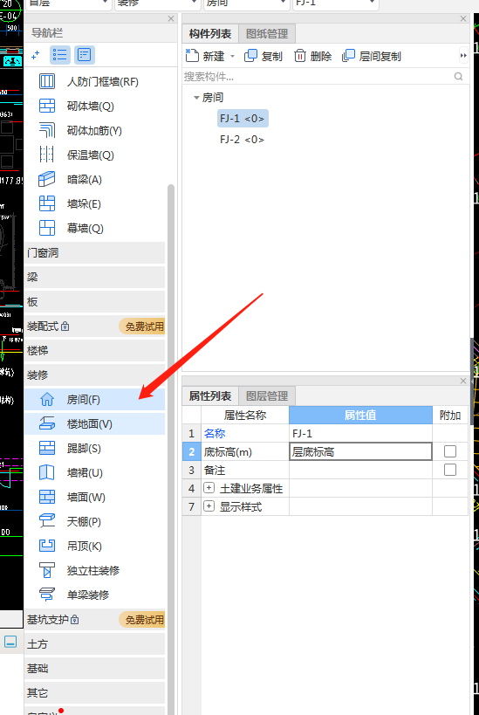
Task: Select 砌体加筋(Y) icon
Action: 47,131
